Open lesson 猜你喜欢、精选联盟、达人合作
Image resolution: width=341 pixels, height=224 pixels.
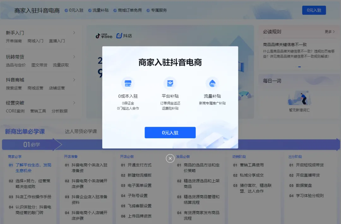(256, 188)
